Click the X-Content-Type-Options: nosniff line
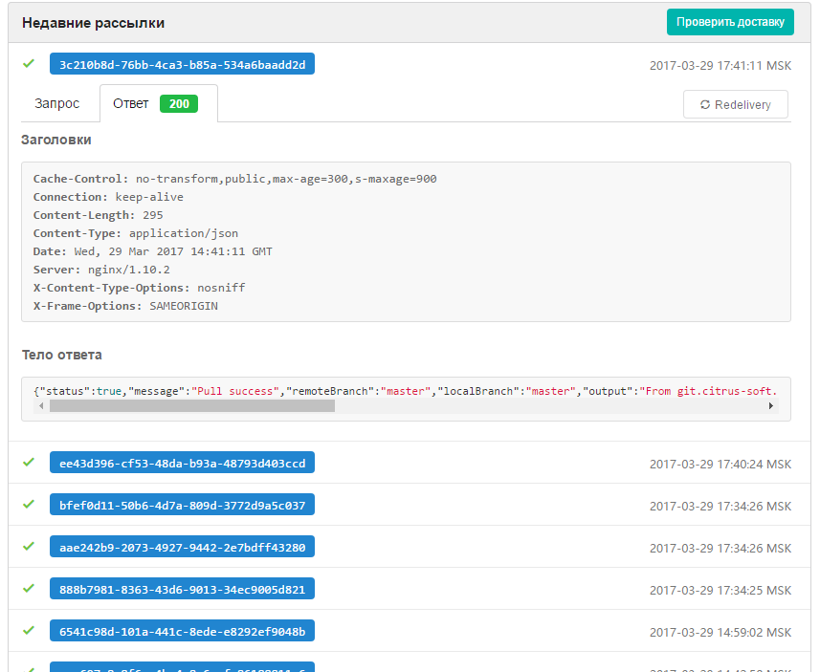This screenshot has height=672, width=820. coord(139,288)
